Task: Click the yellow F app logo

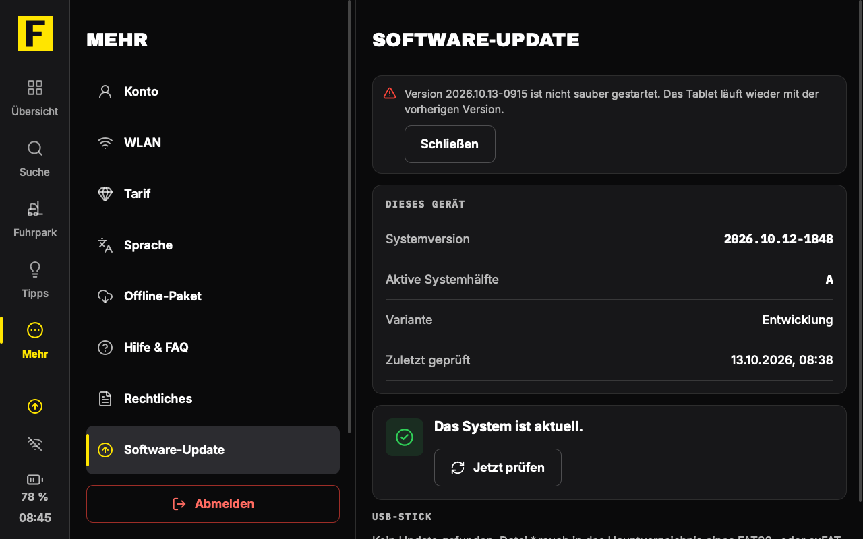Action: point(35,34)
